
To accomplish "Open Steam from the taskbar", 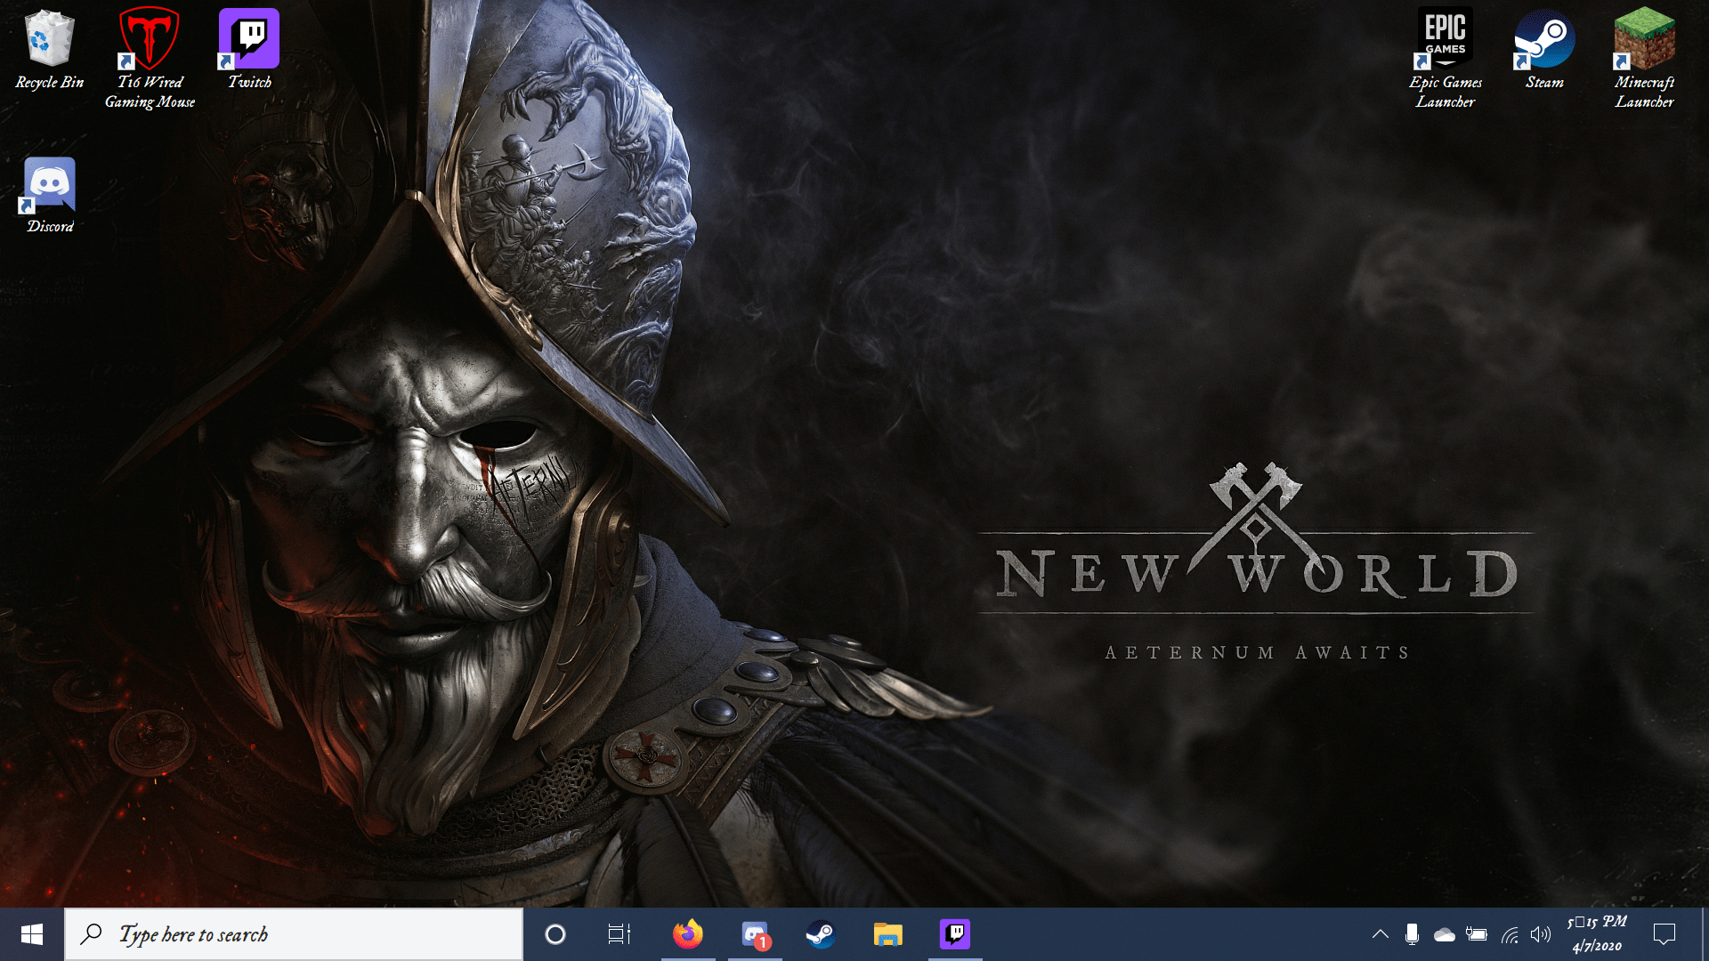I will coord(821,934).
